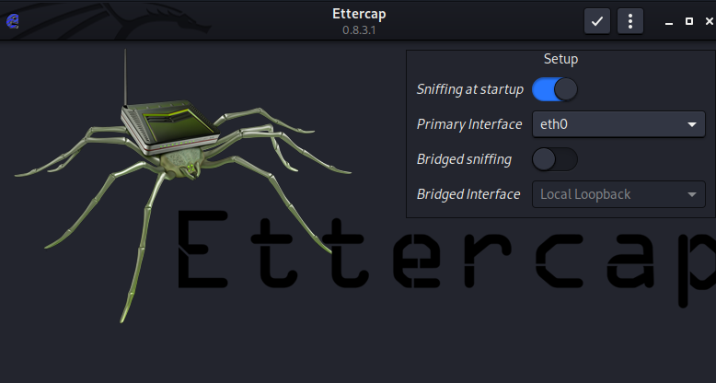Viewport: 716px width, 383px height.
Task: Click the "Bridged Interface" label
Action: (468, 194)
